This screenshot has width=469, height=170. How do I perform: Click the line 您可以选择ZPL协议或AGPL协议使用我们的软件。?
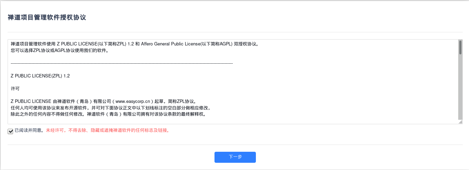click(x=60, y=51)
